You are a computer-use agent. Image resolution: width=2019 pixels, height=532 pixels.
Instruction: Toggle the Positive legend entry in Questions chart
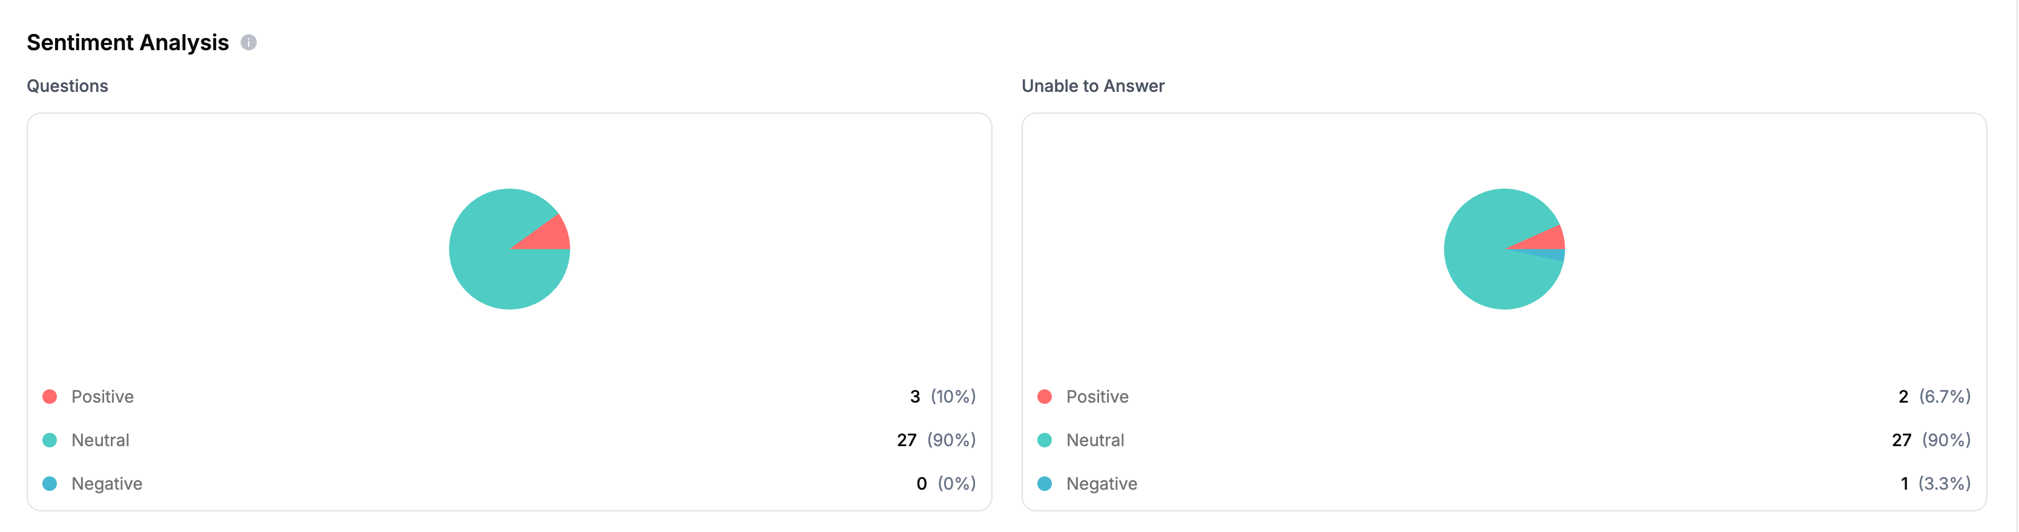(102, 396)
